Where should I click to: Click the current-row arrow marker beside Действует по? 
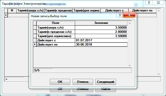(35, 45)
